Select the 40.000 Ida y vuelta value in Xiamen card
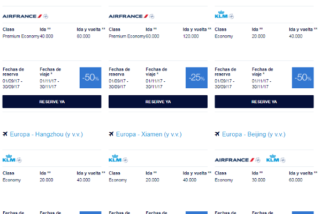Image resolution: width=321 pixels, height=214 pixels. coord(189,180)
